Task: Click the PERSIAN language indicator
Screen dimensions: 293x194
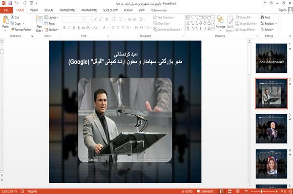Action: tap(32, 192)
